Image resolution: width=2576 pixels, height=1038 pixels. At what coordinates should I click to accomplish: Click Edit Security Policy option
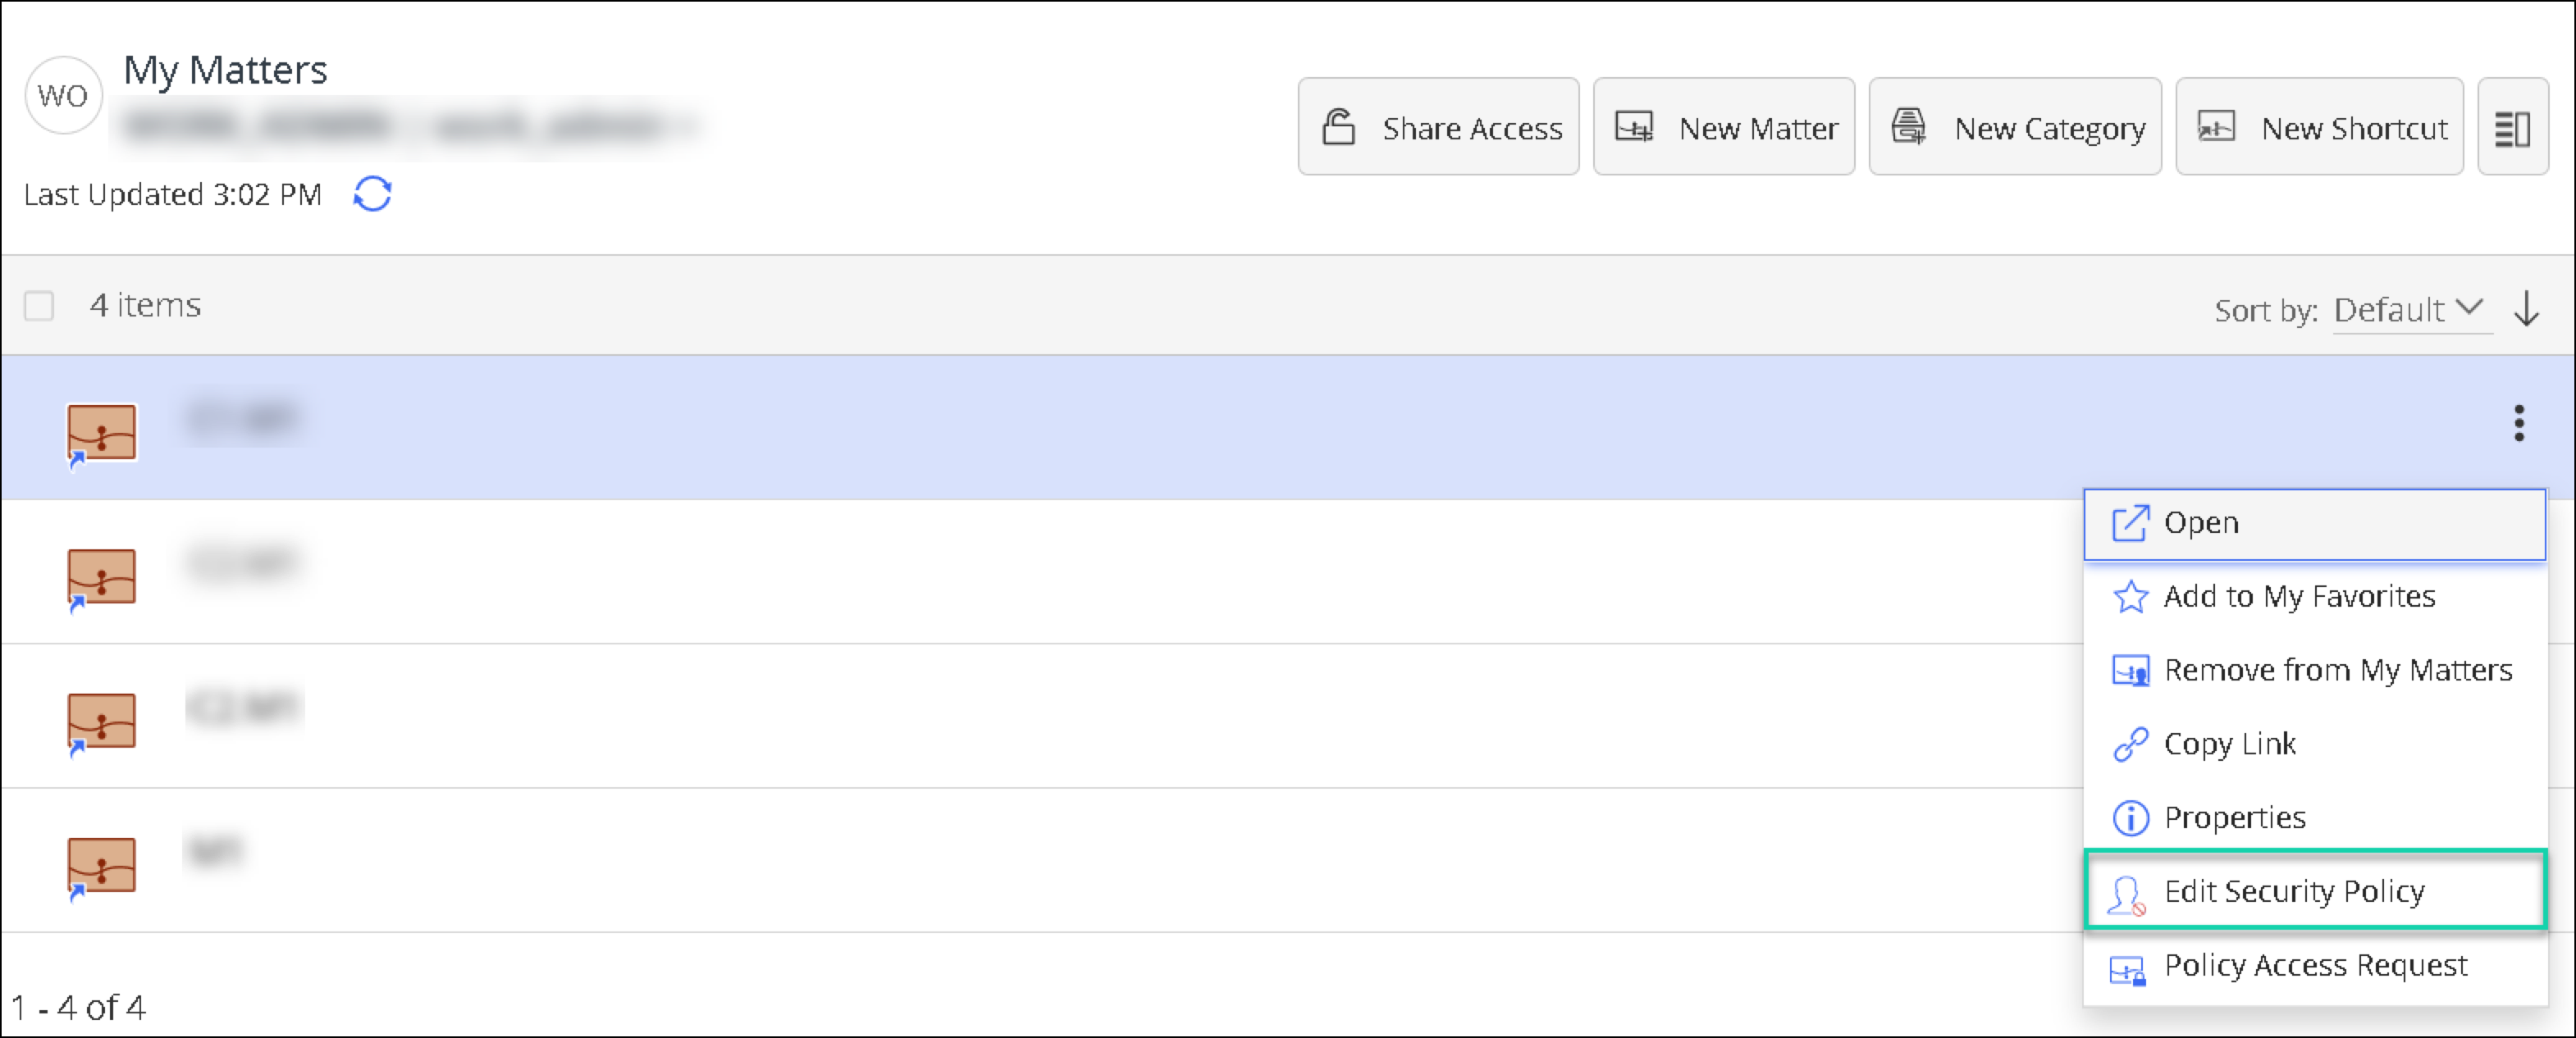tap(2293, 891)
